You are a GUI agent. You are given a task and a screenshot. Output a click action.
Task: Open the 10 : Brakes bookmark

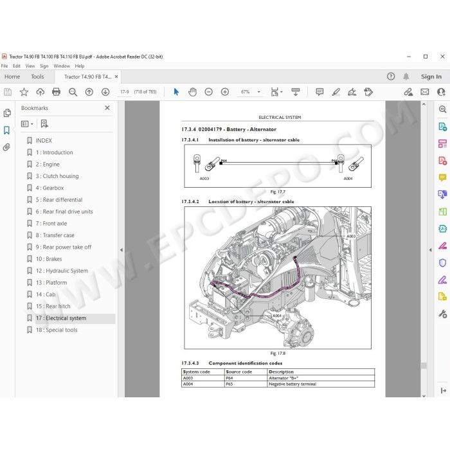(48, 259)
